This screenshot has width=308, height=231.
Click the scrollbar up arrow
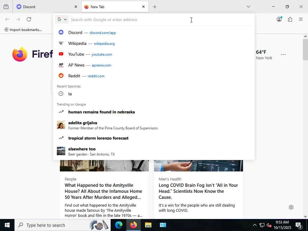pyautogui.click(x=305, y=36)
